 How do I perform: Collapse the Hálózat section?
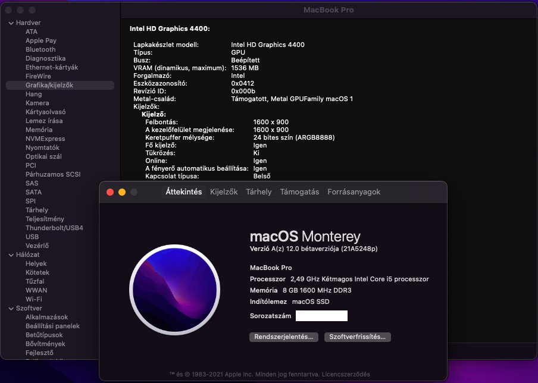(11, 255)
